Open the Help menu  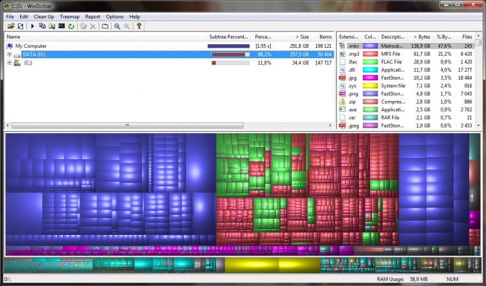tap(135, 17)
